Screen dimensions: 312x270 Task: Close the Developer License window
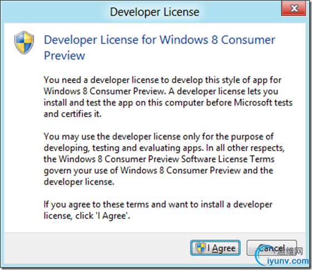(294, 8)
